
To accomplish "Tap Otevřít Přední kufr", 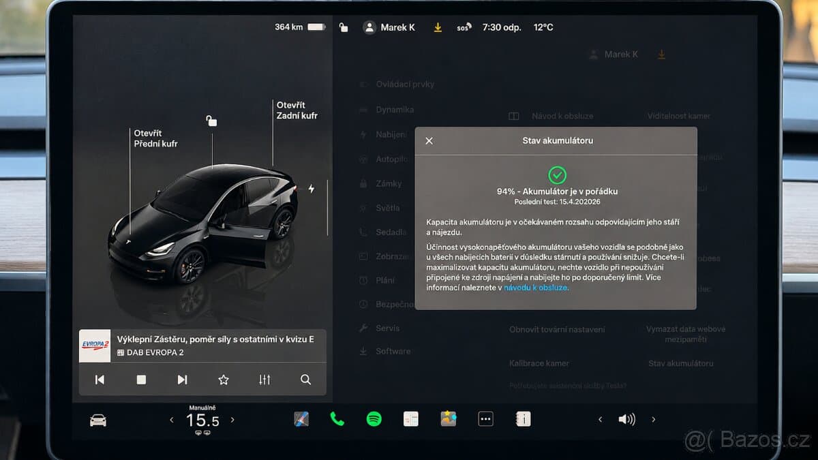I will 155,138.
